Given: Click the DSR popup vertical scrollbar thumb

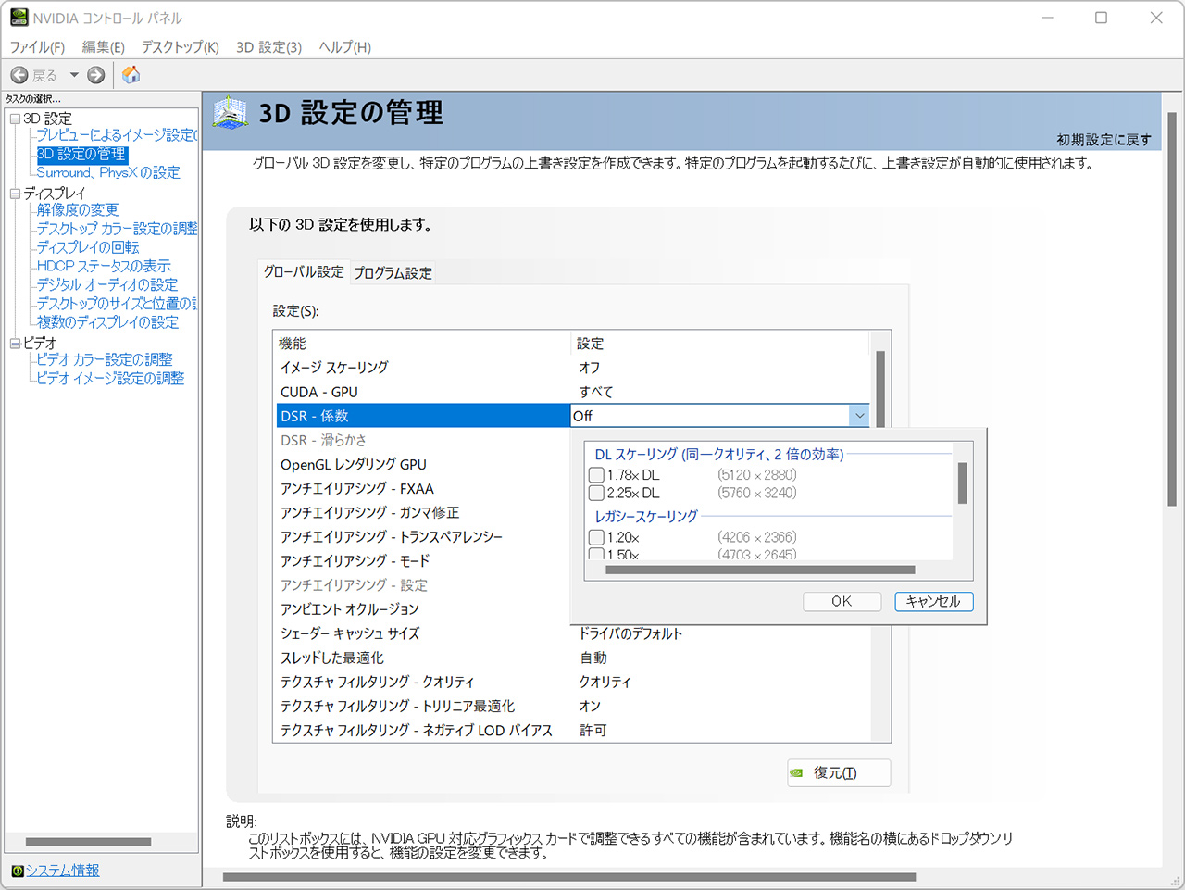Looking at the screenshot, I should (x=962, y=483).
